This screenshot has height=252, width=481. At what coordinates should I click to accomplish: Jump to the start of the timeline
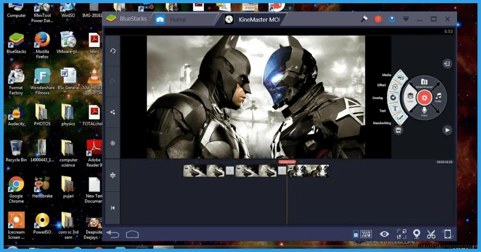113,208
